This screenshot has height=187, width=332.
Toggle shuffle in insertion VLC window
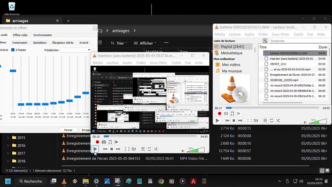point(156,149)
